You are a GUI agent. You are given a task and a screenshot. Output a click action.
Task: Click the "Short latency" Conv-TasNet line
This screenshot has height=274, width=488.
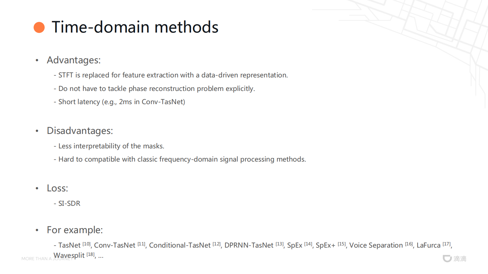click(121, 102)
